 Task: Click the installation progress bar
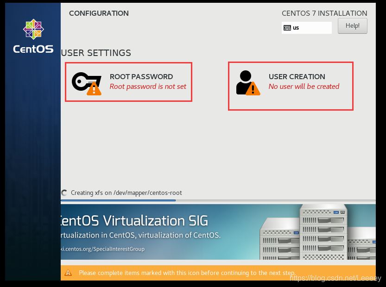coord(218,200)
